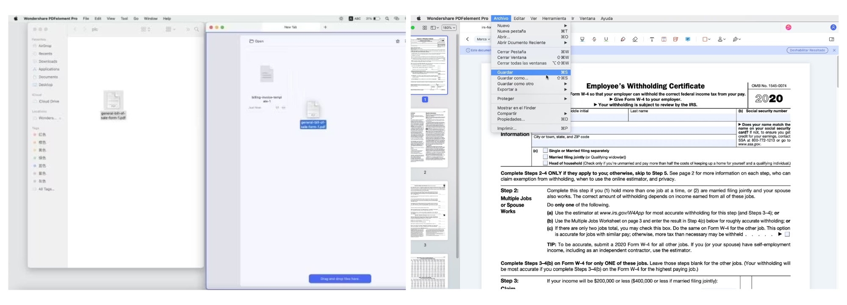Check Single or Married filing separately
The image size is (847, 305).
[545, 150]
